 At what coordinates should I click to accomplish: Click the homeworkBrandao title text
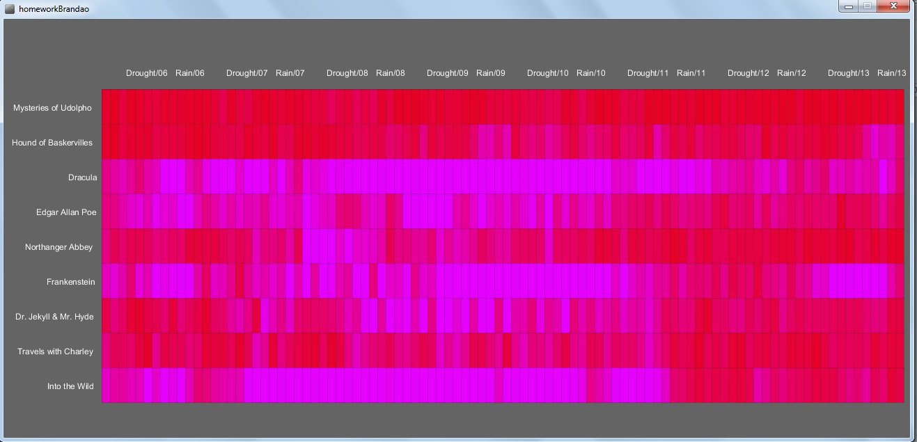(53, 8)
